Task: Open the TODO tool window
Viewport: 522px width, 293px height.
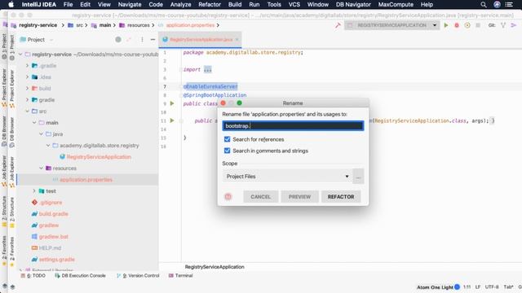Action: [x=33, y=275]
